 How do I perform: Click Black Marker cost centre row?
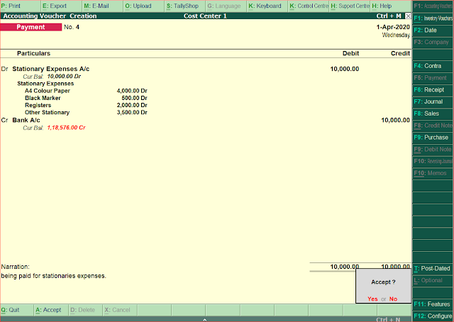click(x=43, y=98)
